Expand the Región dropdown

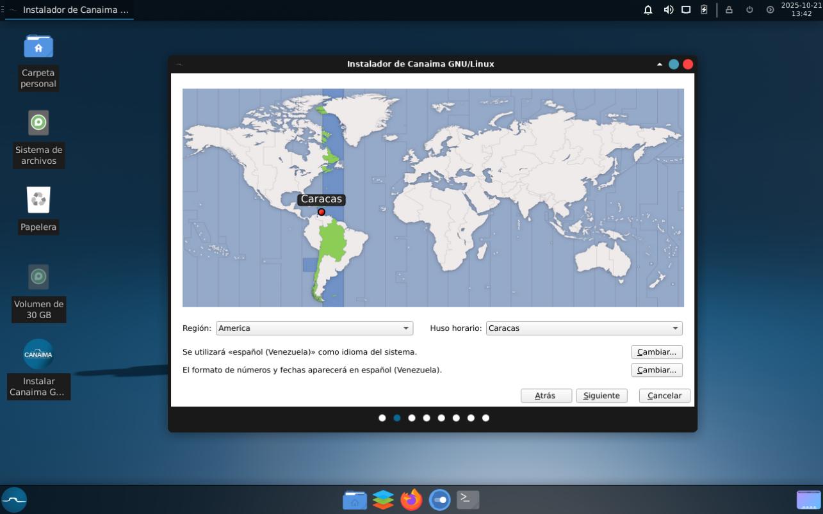pyautogui.click(x=314, y=328)
